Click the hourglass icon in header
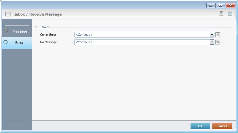Image resolution: width=238 pixels, height=133 pixels. [221, 14]
